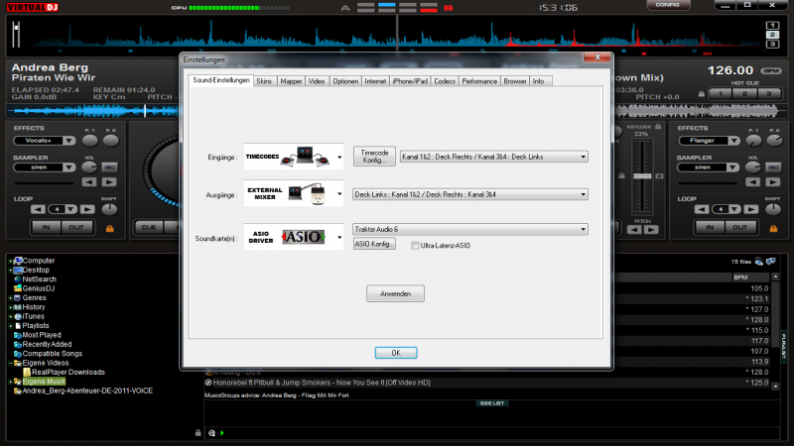
Task: Switch to the Mapper tab
Action: [291, 81]
